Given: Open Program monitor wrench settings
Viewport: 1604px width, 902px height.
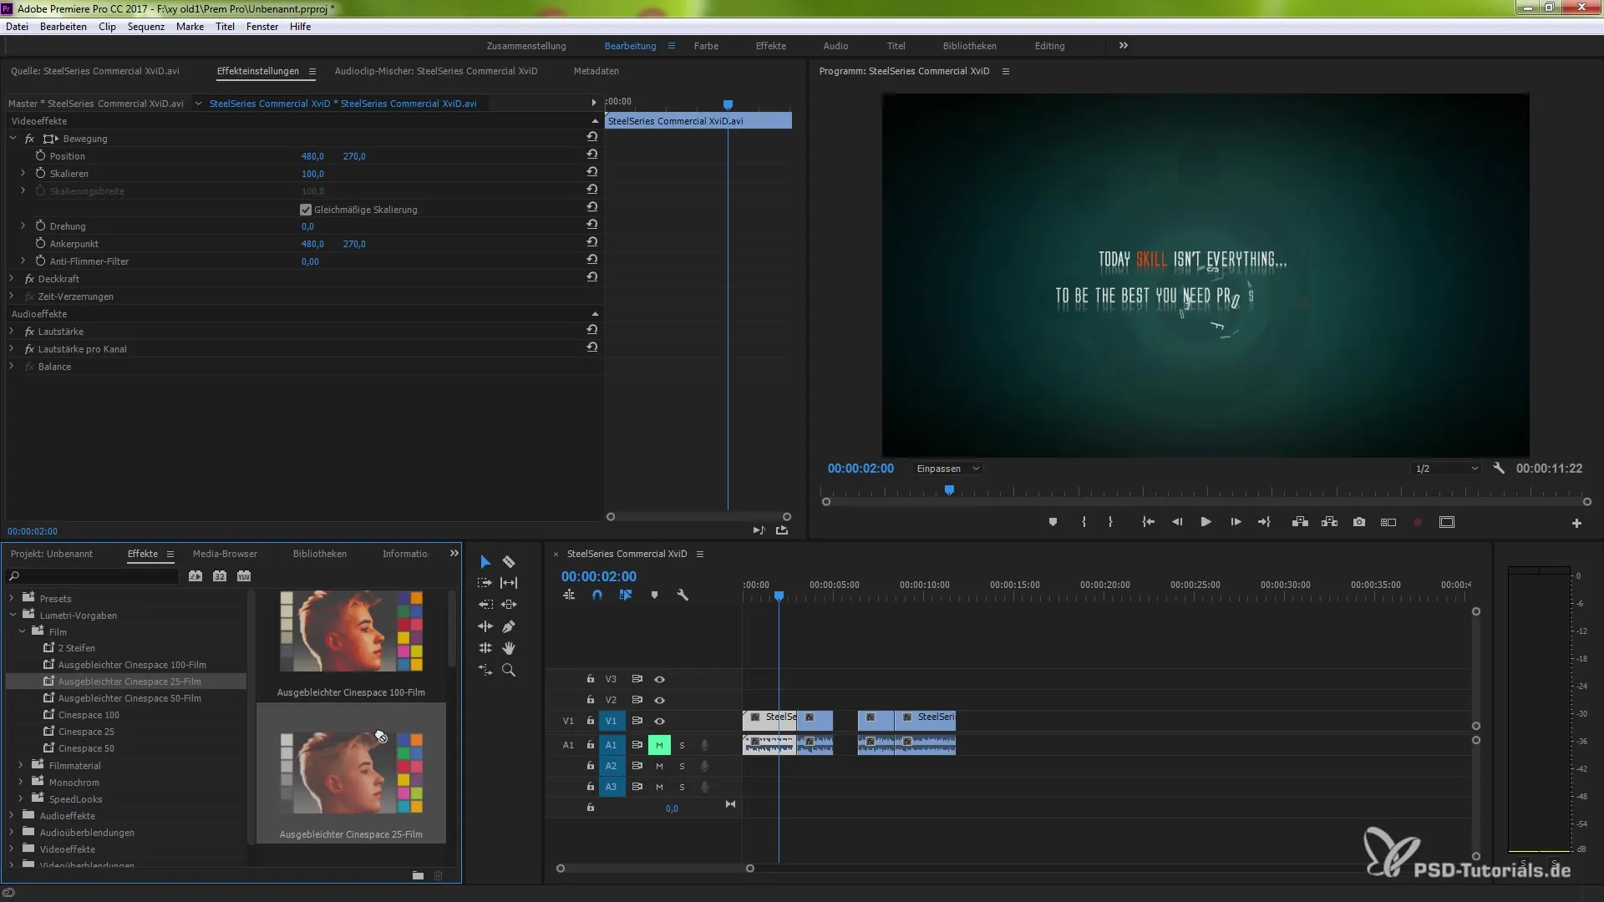Looking at the screenshot, I should click(1499, 469).
